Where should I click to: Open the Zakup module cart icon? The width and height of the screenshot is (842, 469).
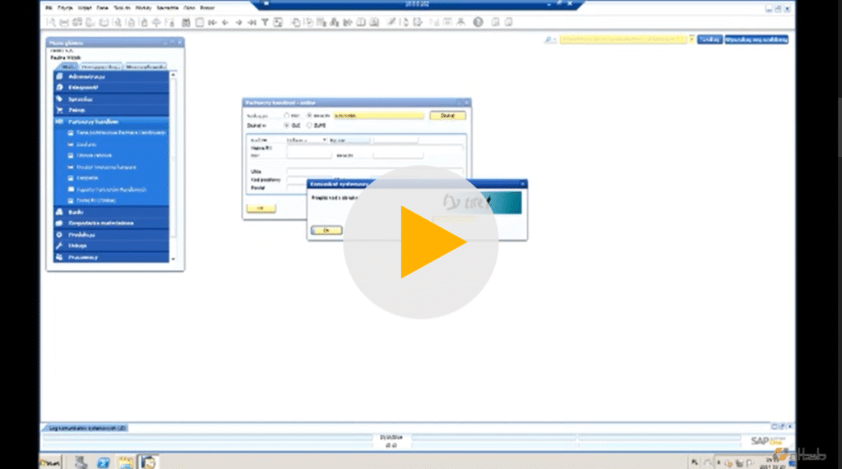pyautogui.click(x=59, y=110)
